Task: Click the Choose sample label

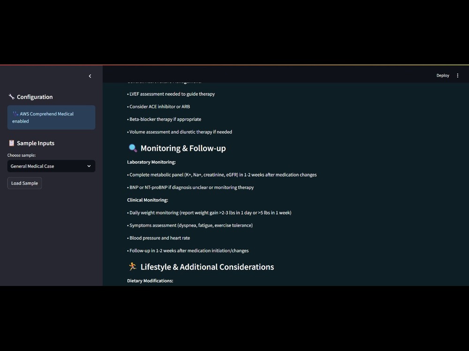Action: point(22,155)
